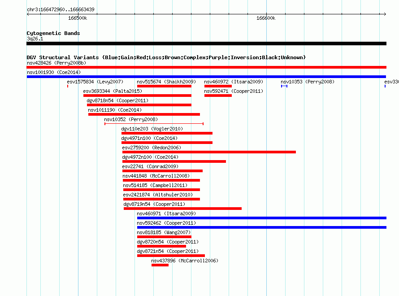Click the right arrow end of ruler

click(385, 14)
